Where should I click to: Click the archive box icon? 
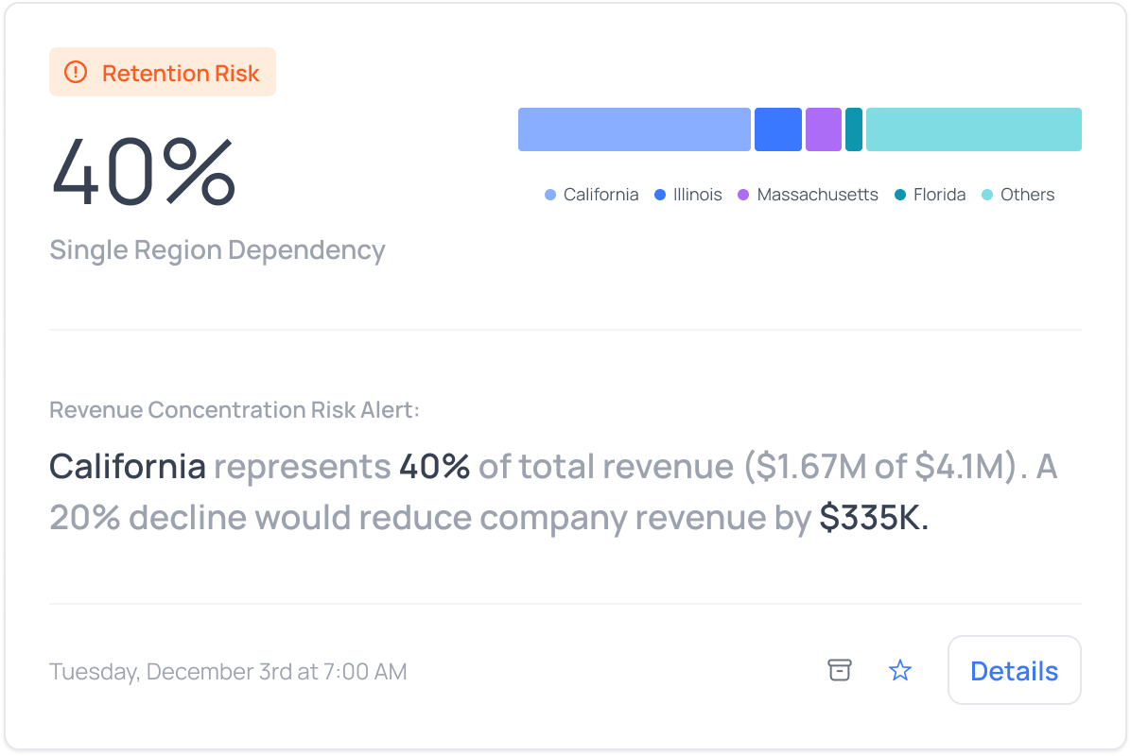click(x=840, y=670)
